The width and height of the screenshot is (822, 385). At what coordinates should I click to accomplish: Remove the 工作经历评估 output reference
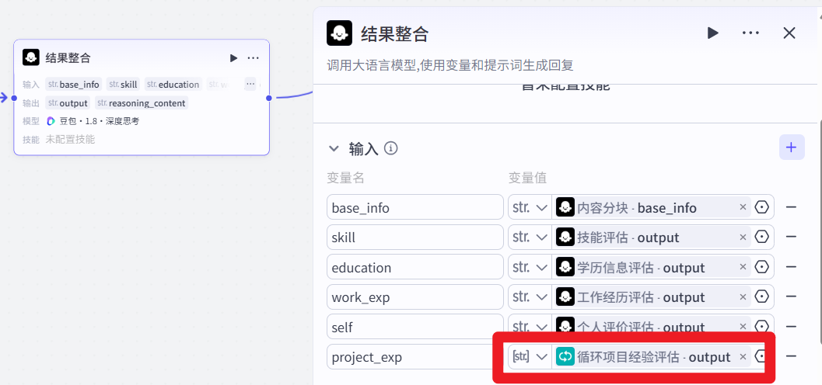(743, 297)
